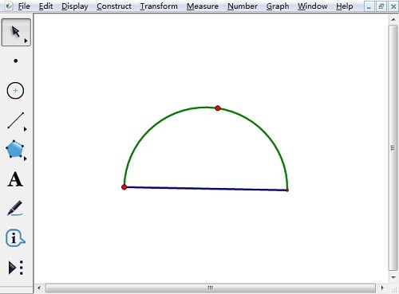Select the Marker pen tool

tap(15, 208)
